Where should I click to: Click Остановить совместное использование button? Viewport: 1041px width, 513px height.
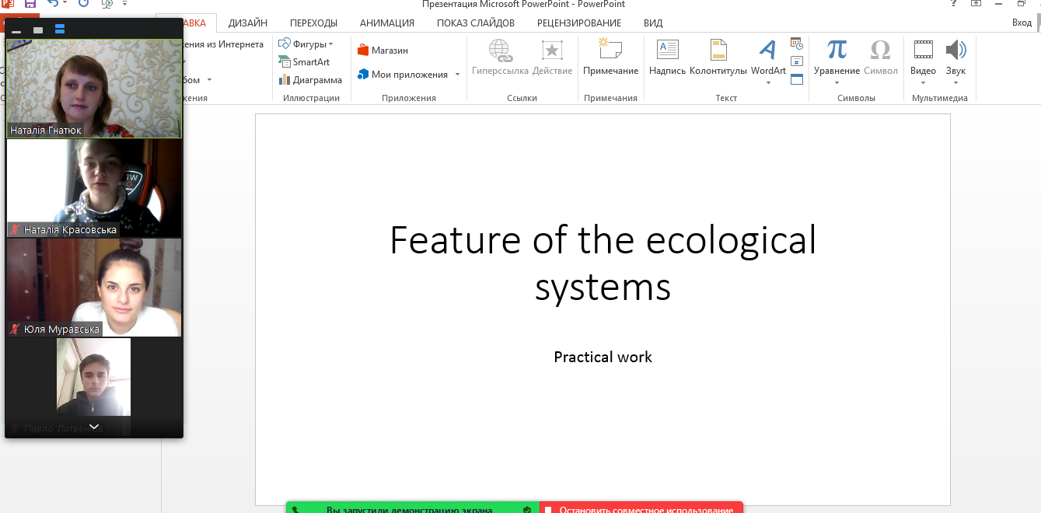point(641,508)
